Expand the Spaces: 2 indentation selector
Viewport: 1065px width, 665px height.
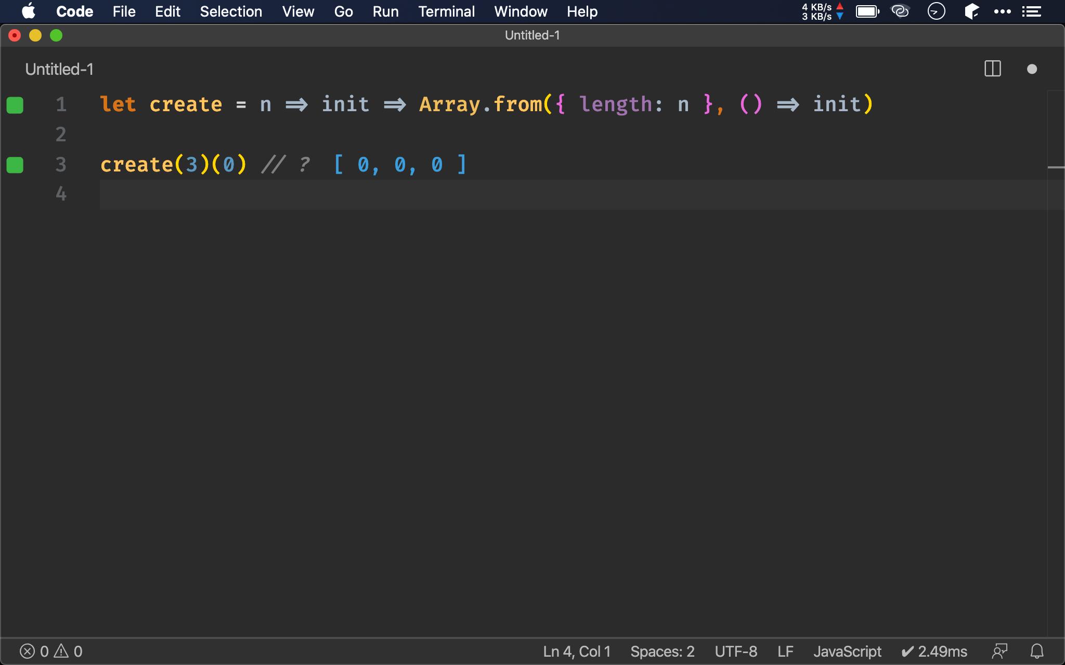click(x=661, y=651)
